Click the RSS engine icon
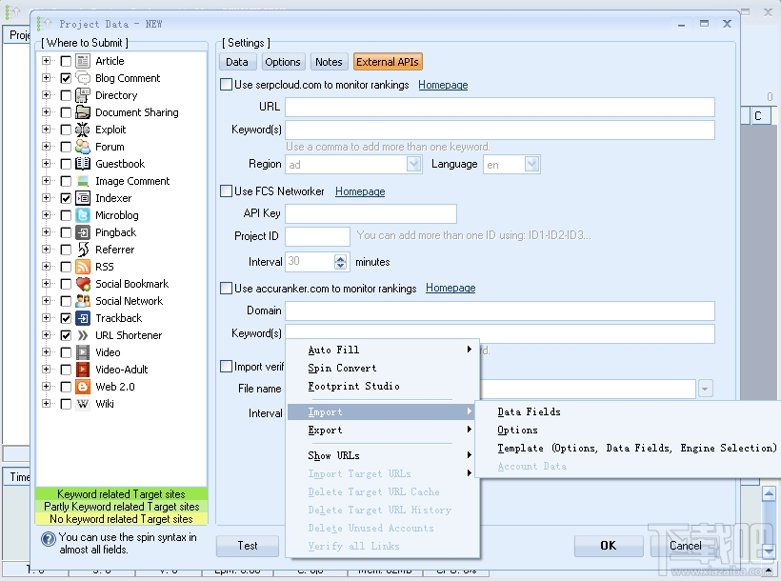781x581 pixels. 81,266
